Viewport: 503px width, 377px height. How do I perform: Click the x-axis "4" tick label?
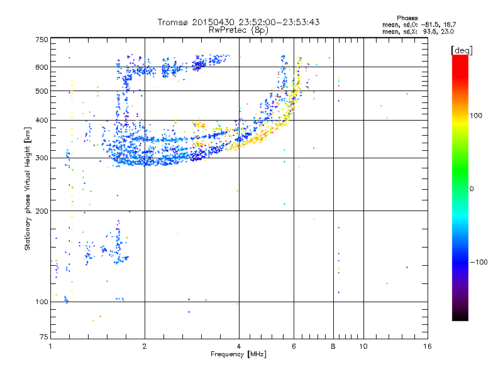[239, 346]
